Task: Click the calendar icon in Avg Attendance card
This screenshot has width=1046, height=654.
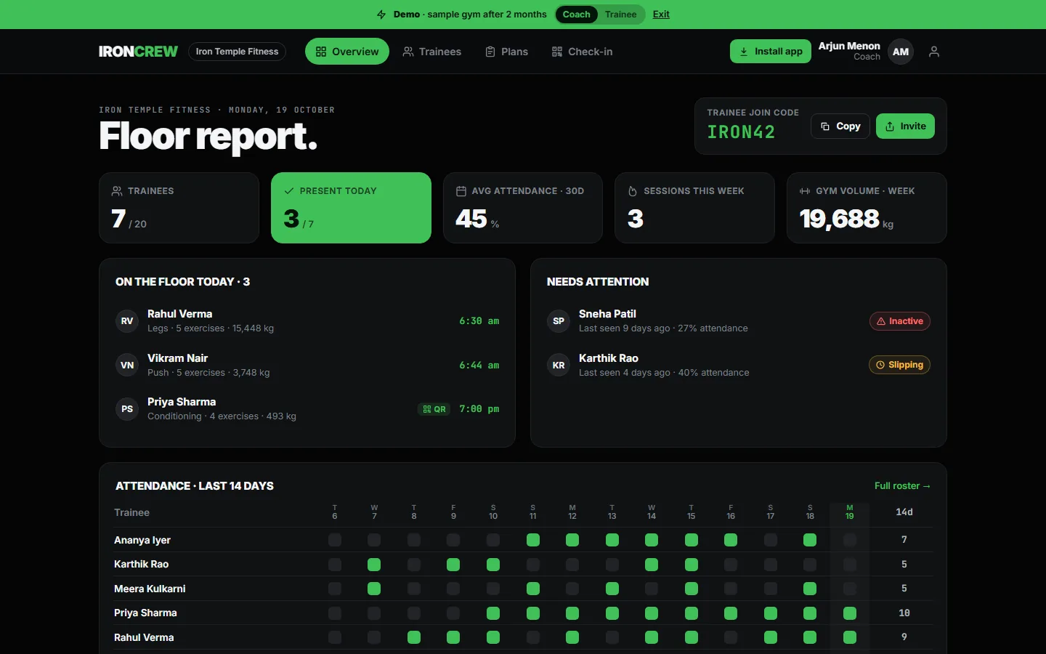Action: tap(461, 191)
